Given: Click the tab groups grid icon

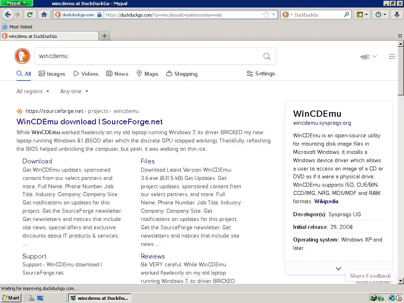Looking at the screenshot, I should (400, 36).
